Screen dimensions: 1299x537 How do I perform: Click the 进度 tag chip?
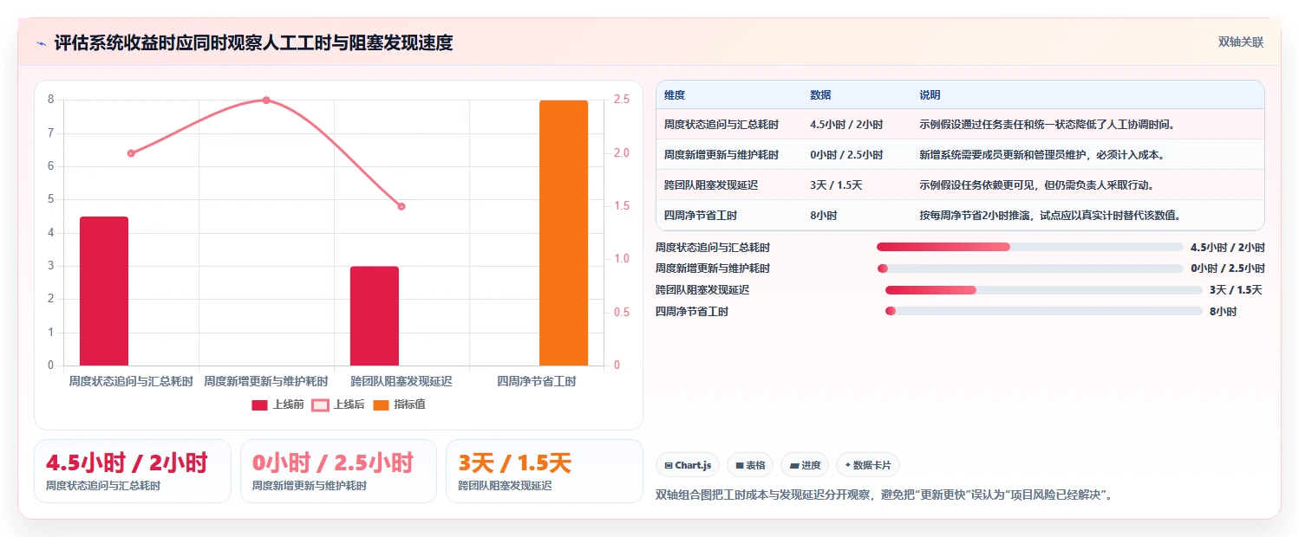click(804, 465)
